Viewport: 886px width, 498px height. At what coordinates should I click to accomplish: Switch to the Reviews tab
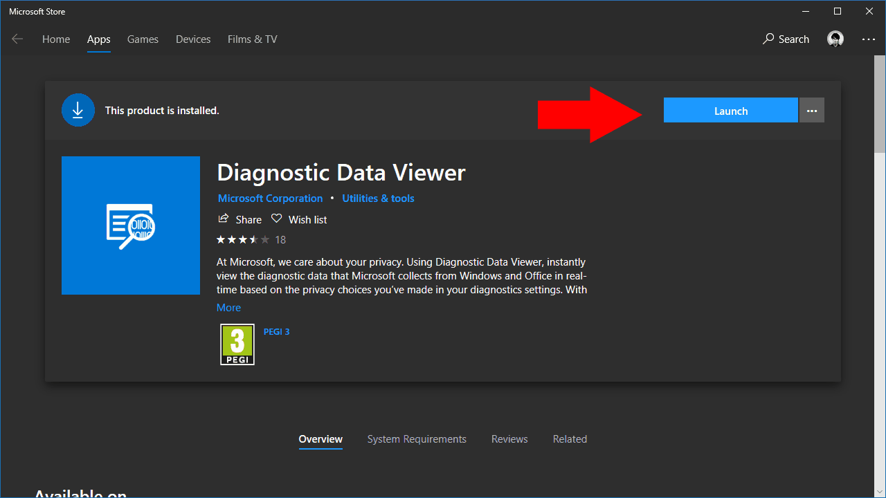(509, 439)
